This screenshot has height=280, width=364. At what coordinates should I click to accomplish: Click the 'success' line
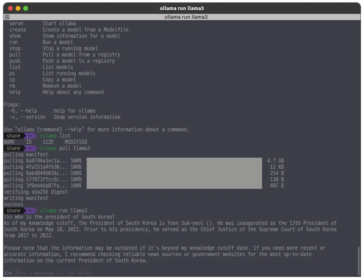click(x=14, y=204)
